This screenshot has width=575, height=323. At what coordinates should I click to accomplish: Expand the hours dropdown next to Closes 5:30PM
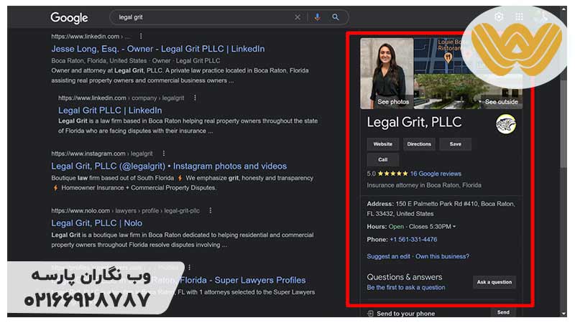click(454, 227)
